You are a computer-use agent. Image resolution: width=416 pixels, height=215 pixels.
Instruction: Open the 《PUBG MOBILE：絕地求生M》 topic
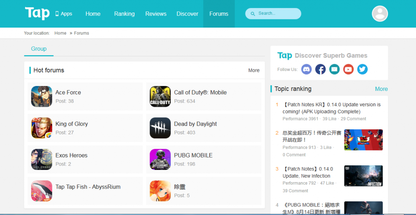point(312,208)
